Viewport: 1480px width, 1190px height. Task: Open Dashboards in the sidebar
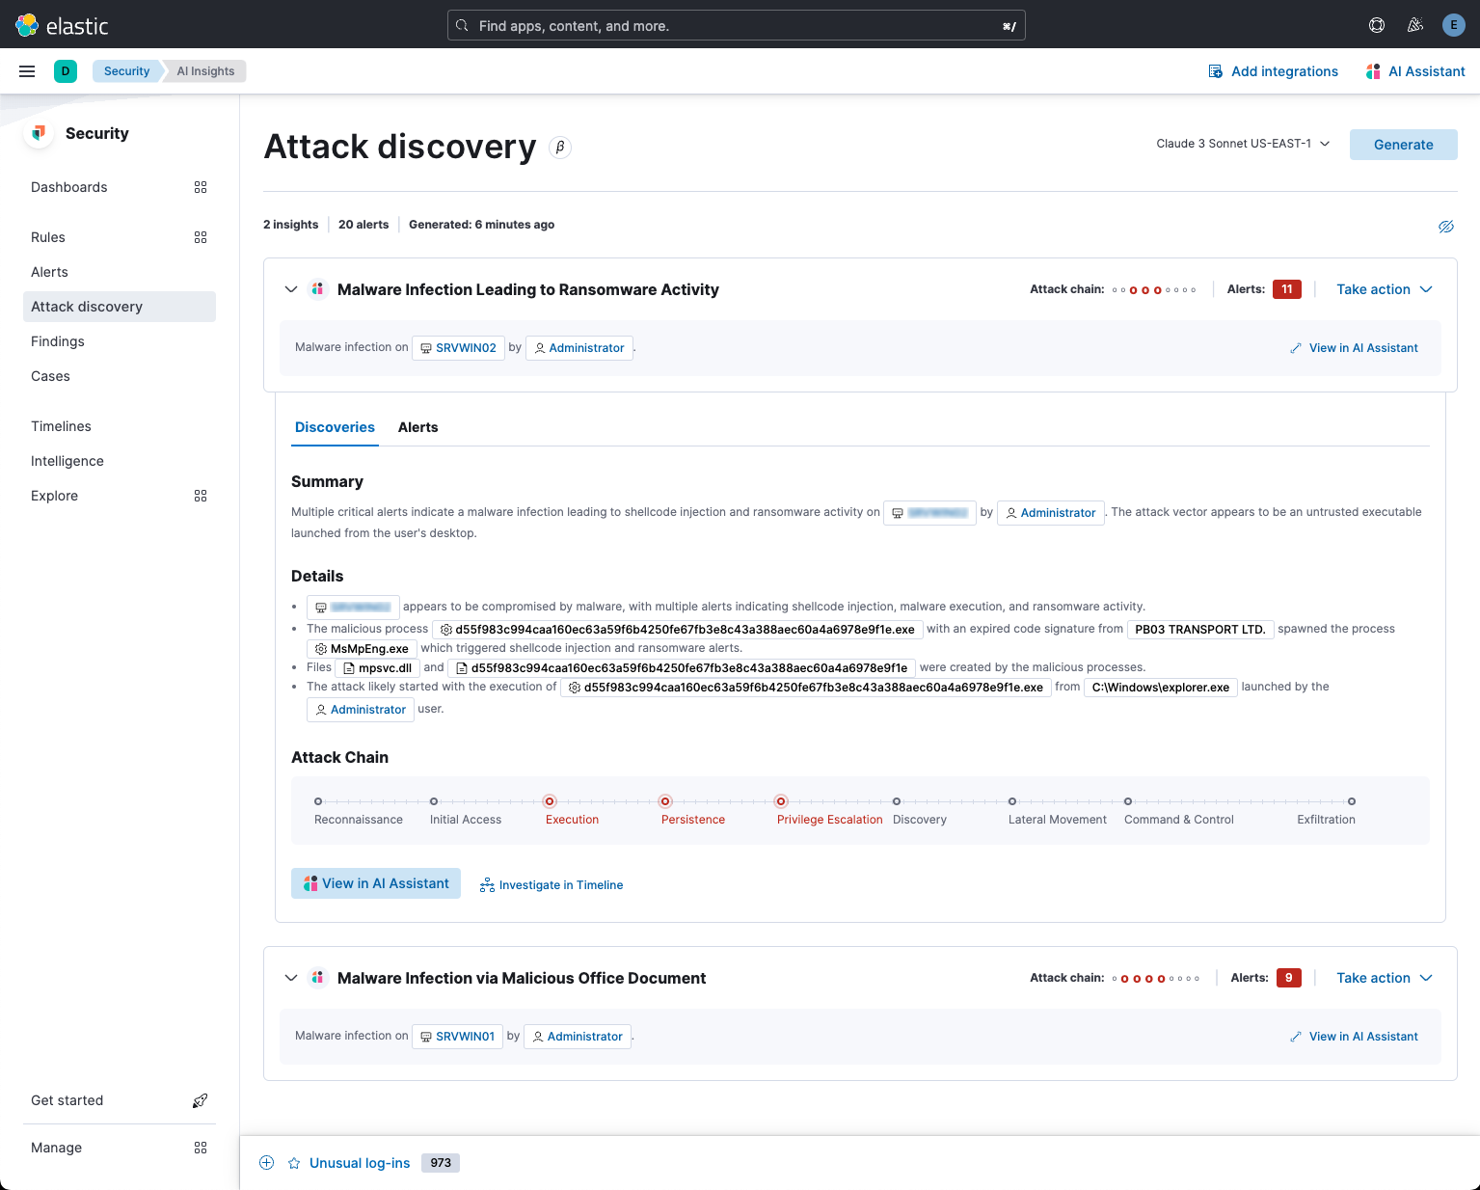click(69, 187)
